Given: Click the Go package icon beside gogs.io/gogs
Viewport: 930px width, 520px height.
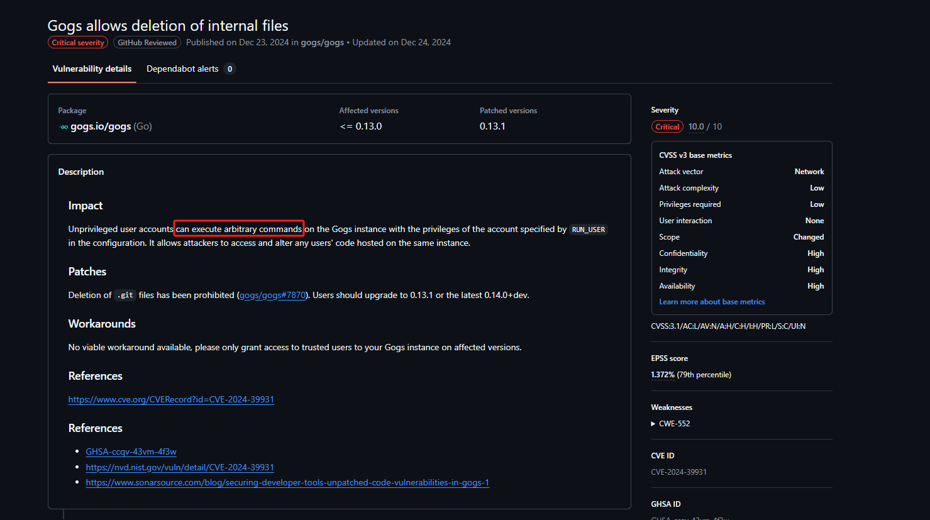Looking at the screenshot, I should tap(64, 127).
